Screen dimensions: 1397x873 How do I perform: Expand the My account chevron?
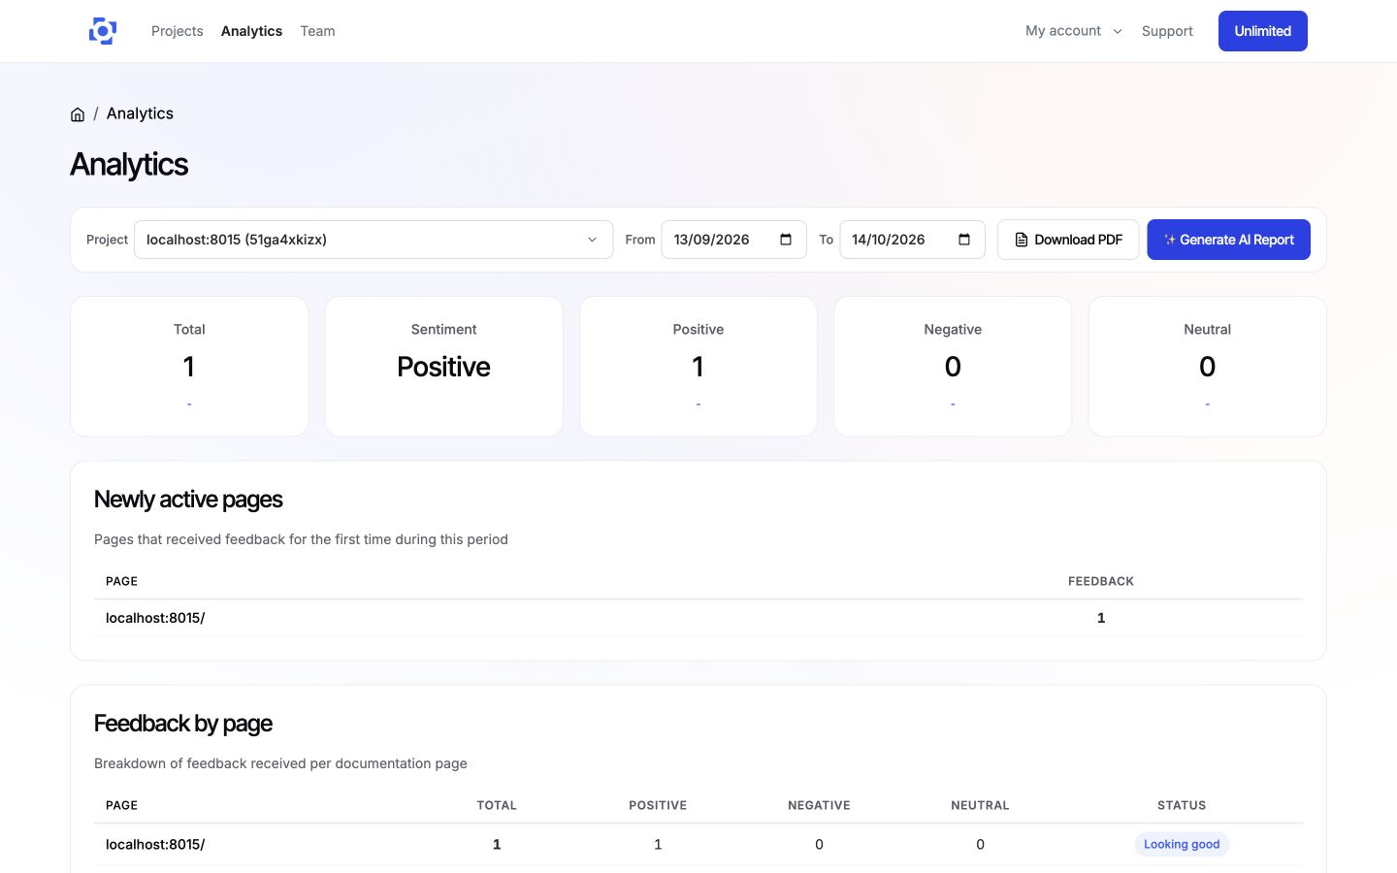point(1118,31)
